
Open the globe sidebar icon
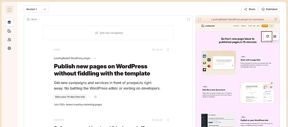click(9, 48)
